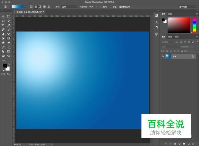This screenshot has height=146, width=199.
Task: Select the Crop tool
Action: [3, 25]
